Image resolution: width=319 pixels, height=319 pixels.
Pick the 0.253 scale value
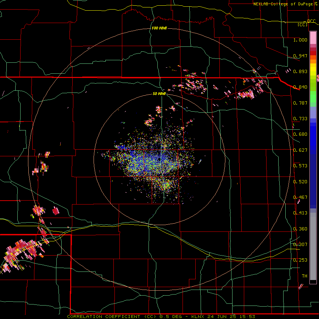pos(300,260)
